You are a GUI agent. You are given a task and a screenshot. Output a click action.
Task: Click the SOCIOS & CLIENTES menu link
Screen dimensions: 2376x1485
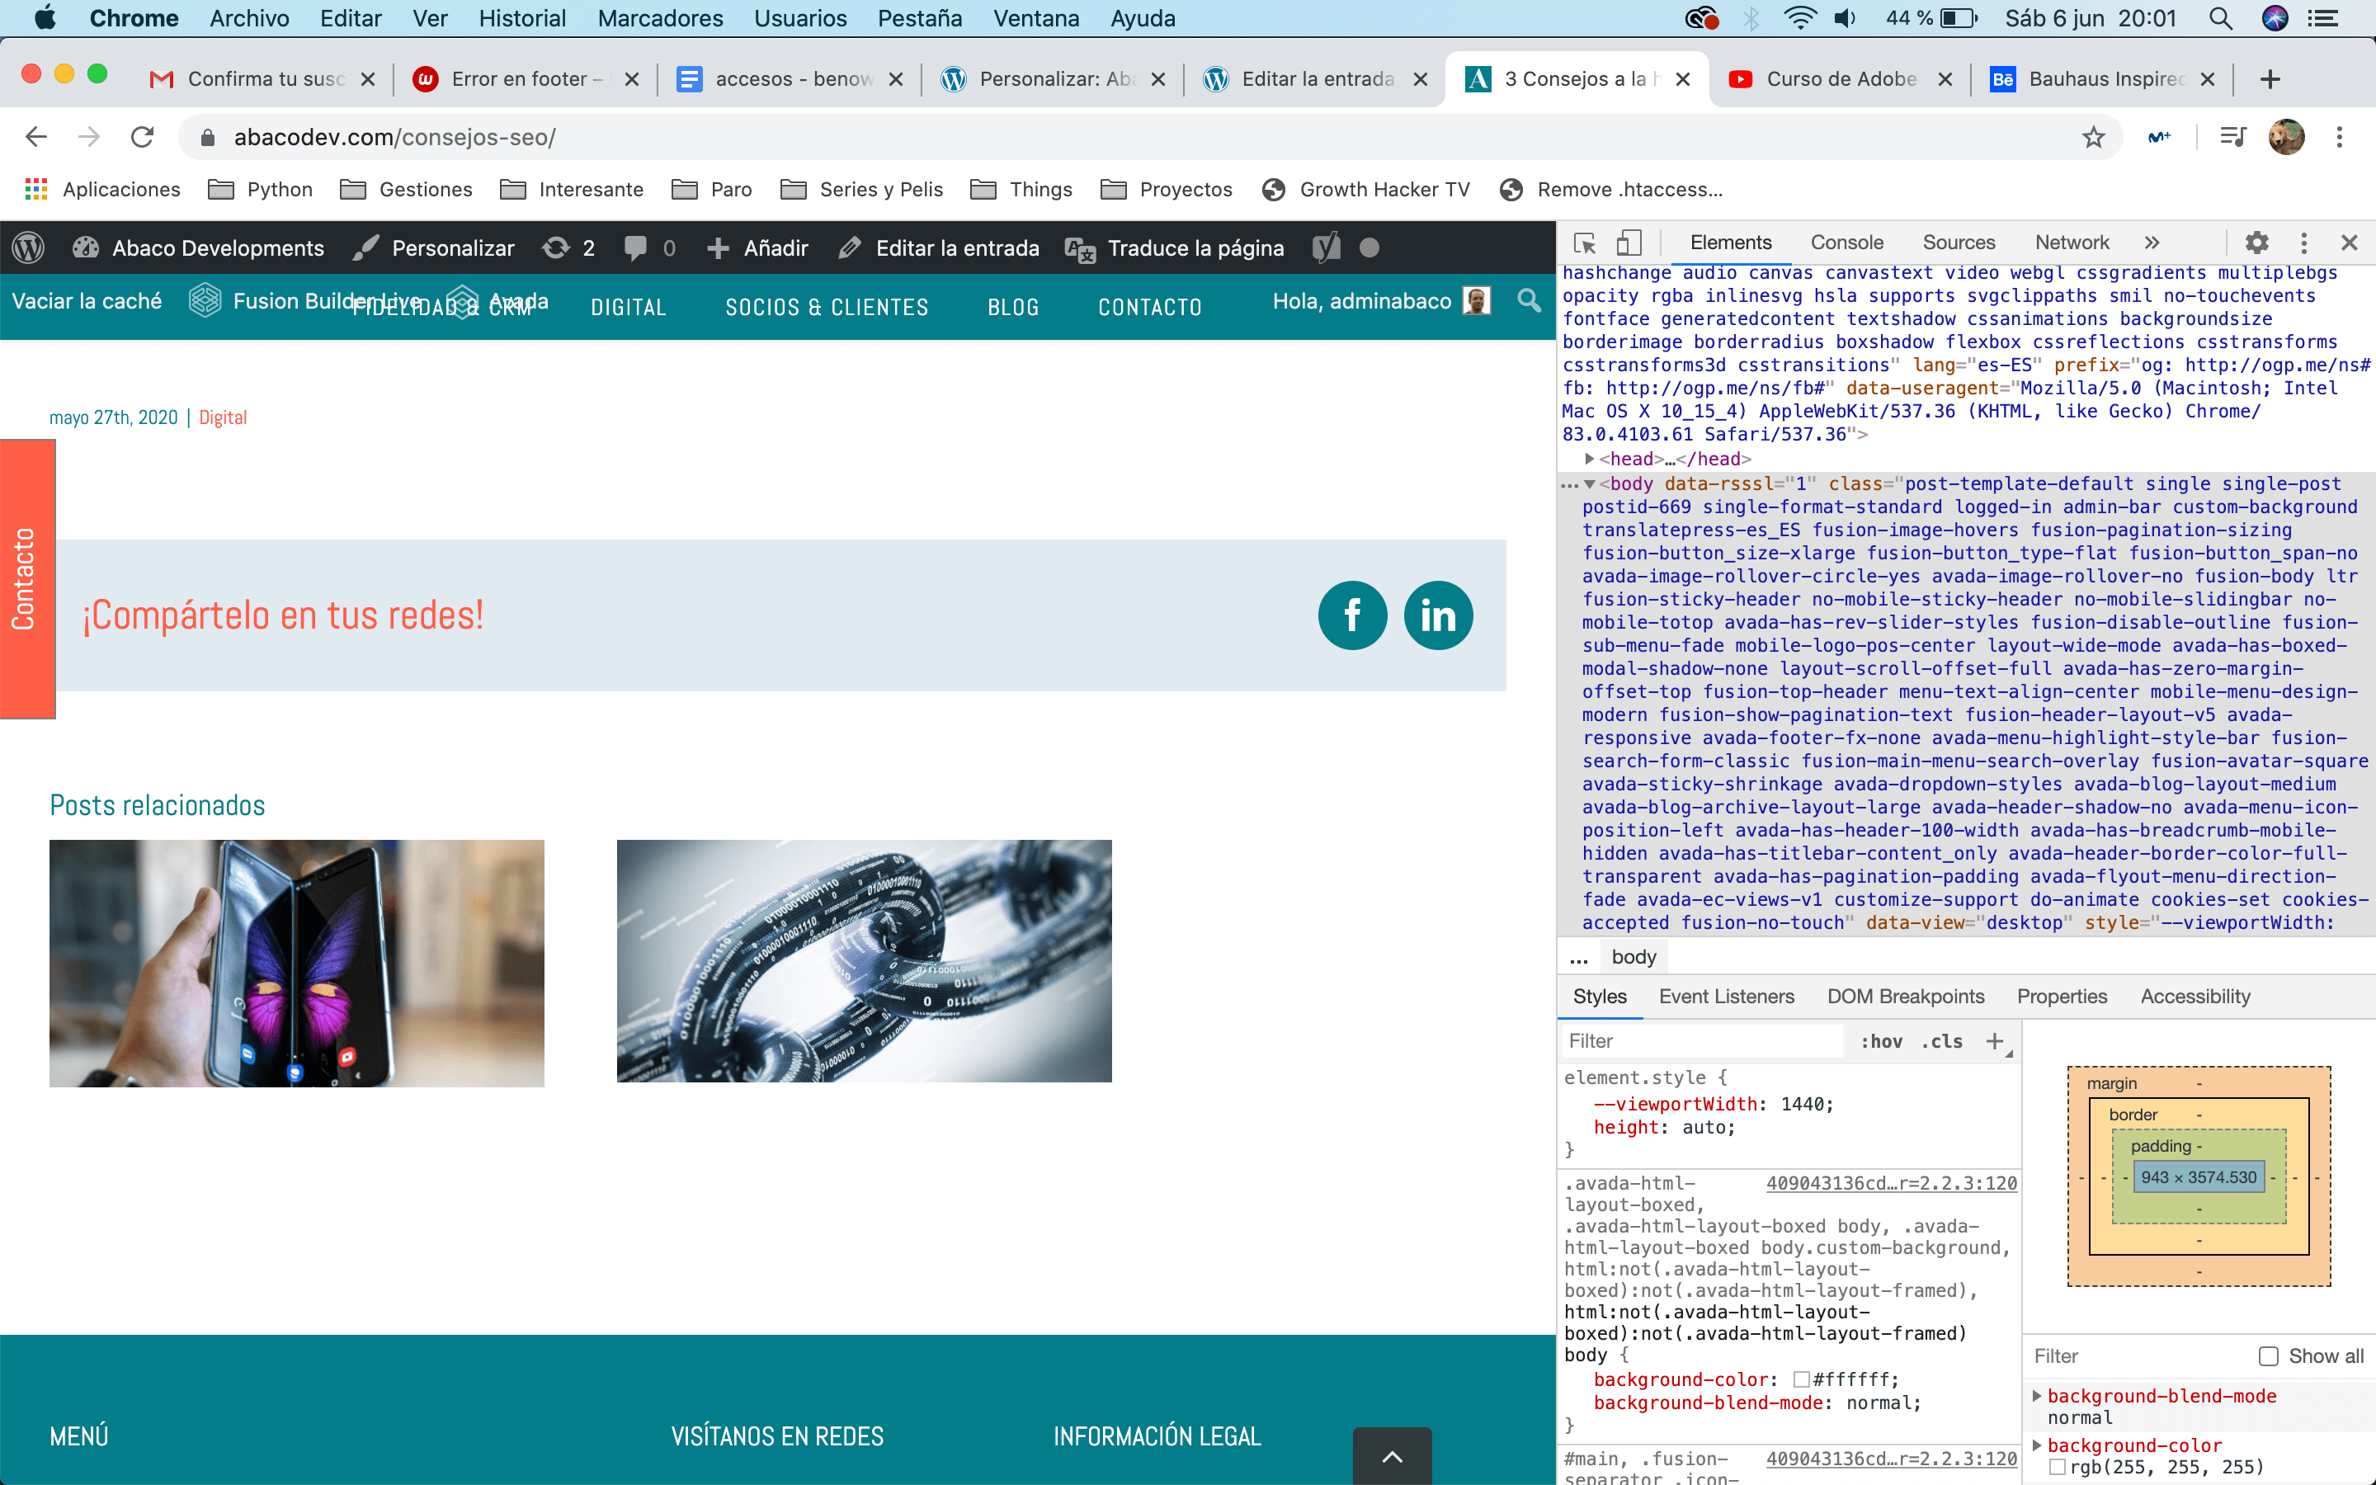click(827, 308)
